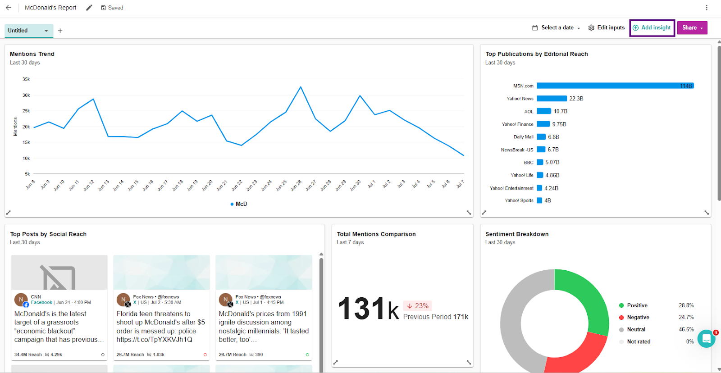The height and width of the screenshot is (373, 721).
Task: Click the Facebook source link on CNN post
Action: pos(41,302)
